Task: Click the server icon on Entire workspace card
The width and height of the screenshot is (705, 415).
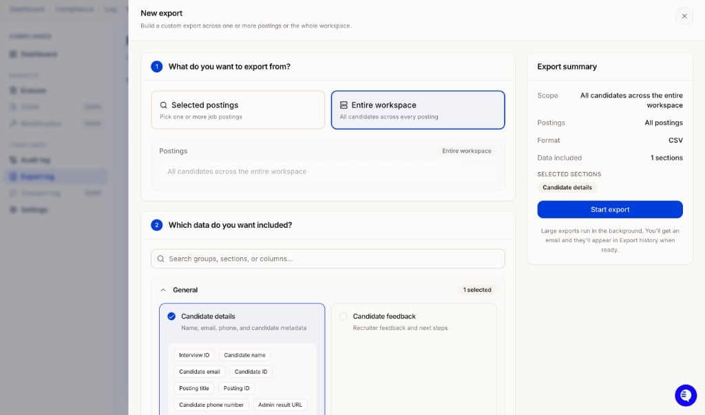Action: click(x=344, y=105)
